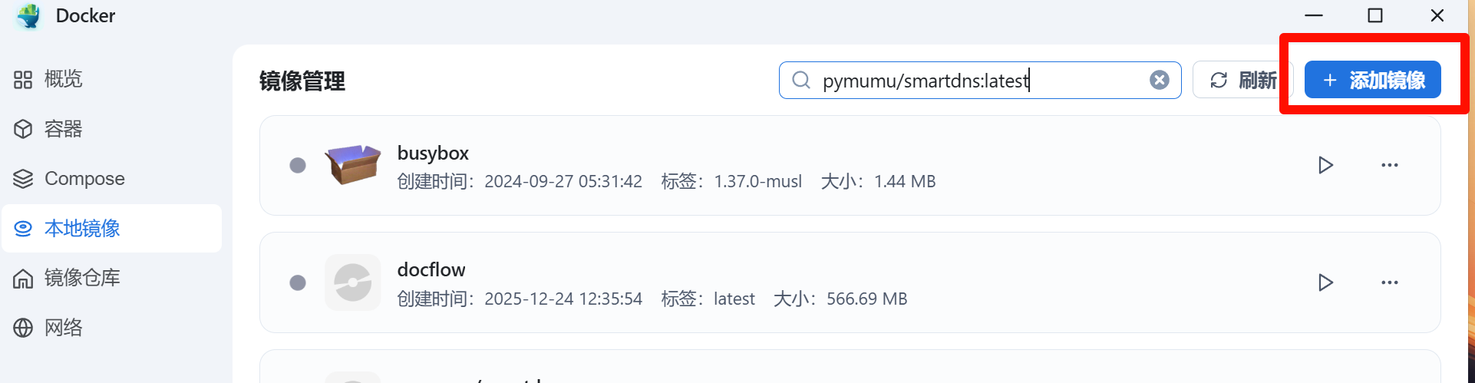Run the busybox image
1475x383 pixels.
point(1325,165)
